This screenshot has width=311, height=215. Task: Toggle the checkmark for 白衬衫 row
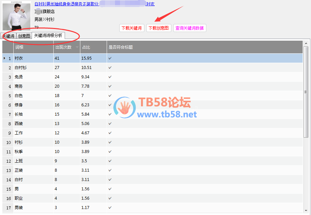110,68
